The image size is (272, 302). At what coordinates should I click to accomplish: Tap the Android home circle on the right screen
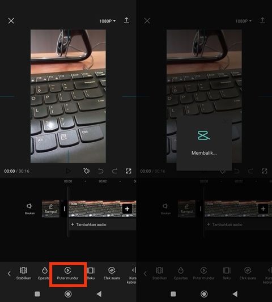pos(204,294)
